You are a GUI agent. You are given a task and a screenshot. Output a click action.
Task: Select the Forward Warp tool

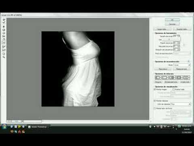tap(4, 19)
